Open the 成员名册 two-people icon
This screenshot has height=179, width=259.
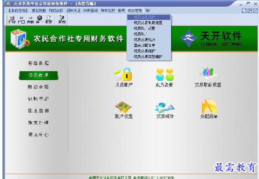(164, 77)
